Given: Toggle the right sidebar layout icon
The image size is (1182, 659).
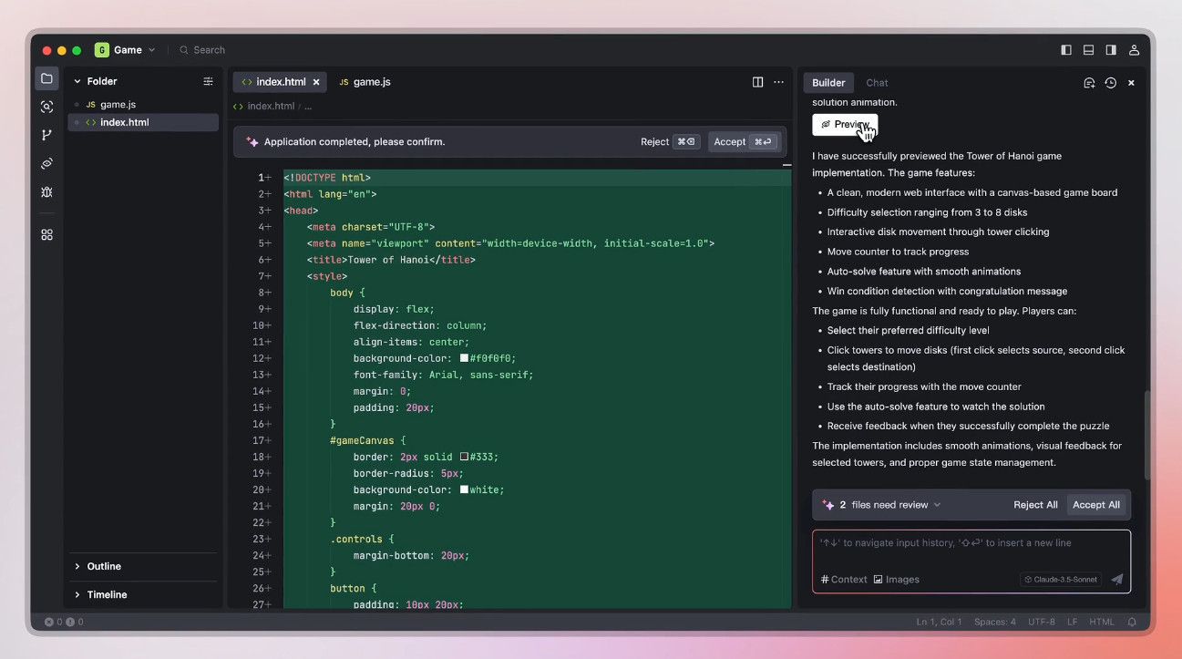Looking at the screenshot, I should coord(1111,50).
